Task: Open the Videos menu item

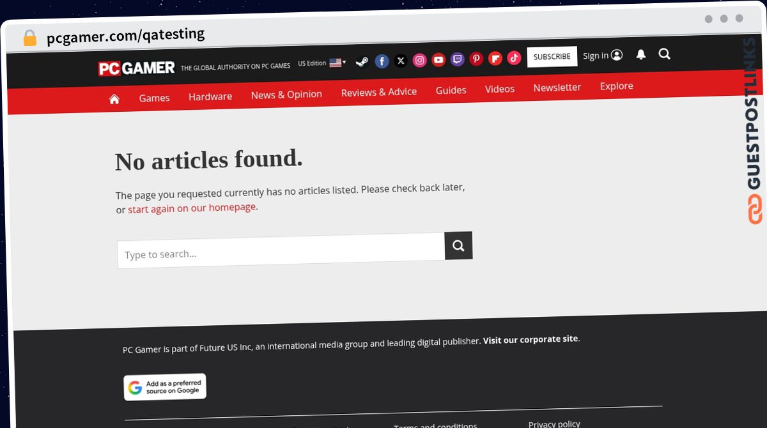Action: (x=500, y=89)
